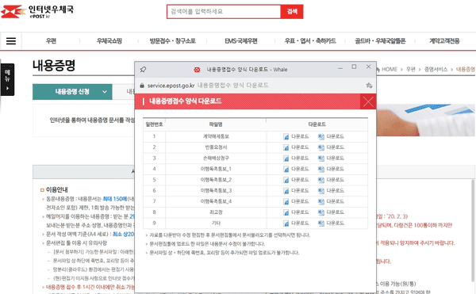476x294 pixels.
Task: Open 계약고객전용 menu
Action: click(444, 41)
